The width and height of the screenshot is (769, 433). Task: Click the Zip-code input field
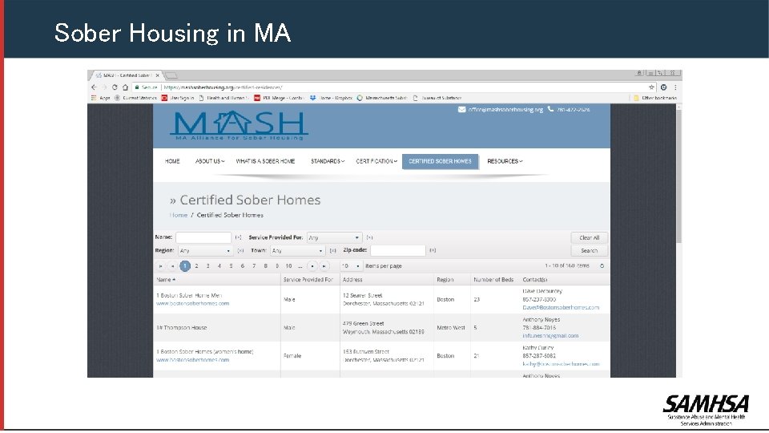pos(398,250)
